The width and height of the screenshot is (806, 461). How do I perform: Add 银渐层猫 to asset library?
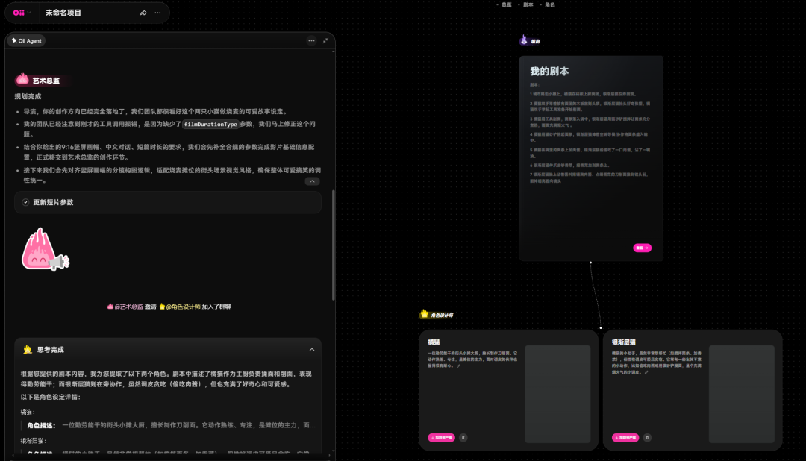point(625,438)
